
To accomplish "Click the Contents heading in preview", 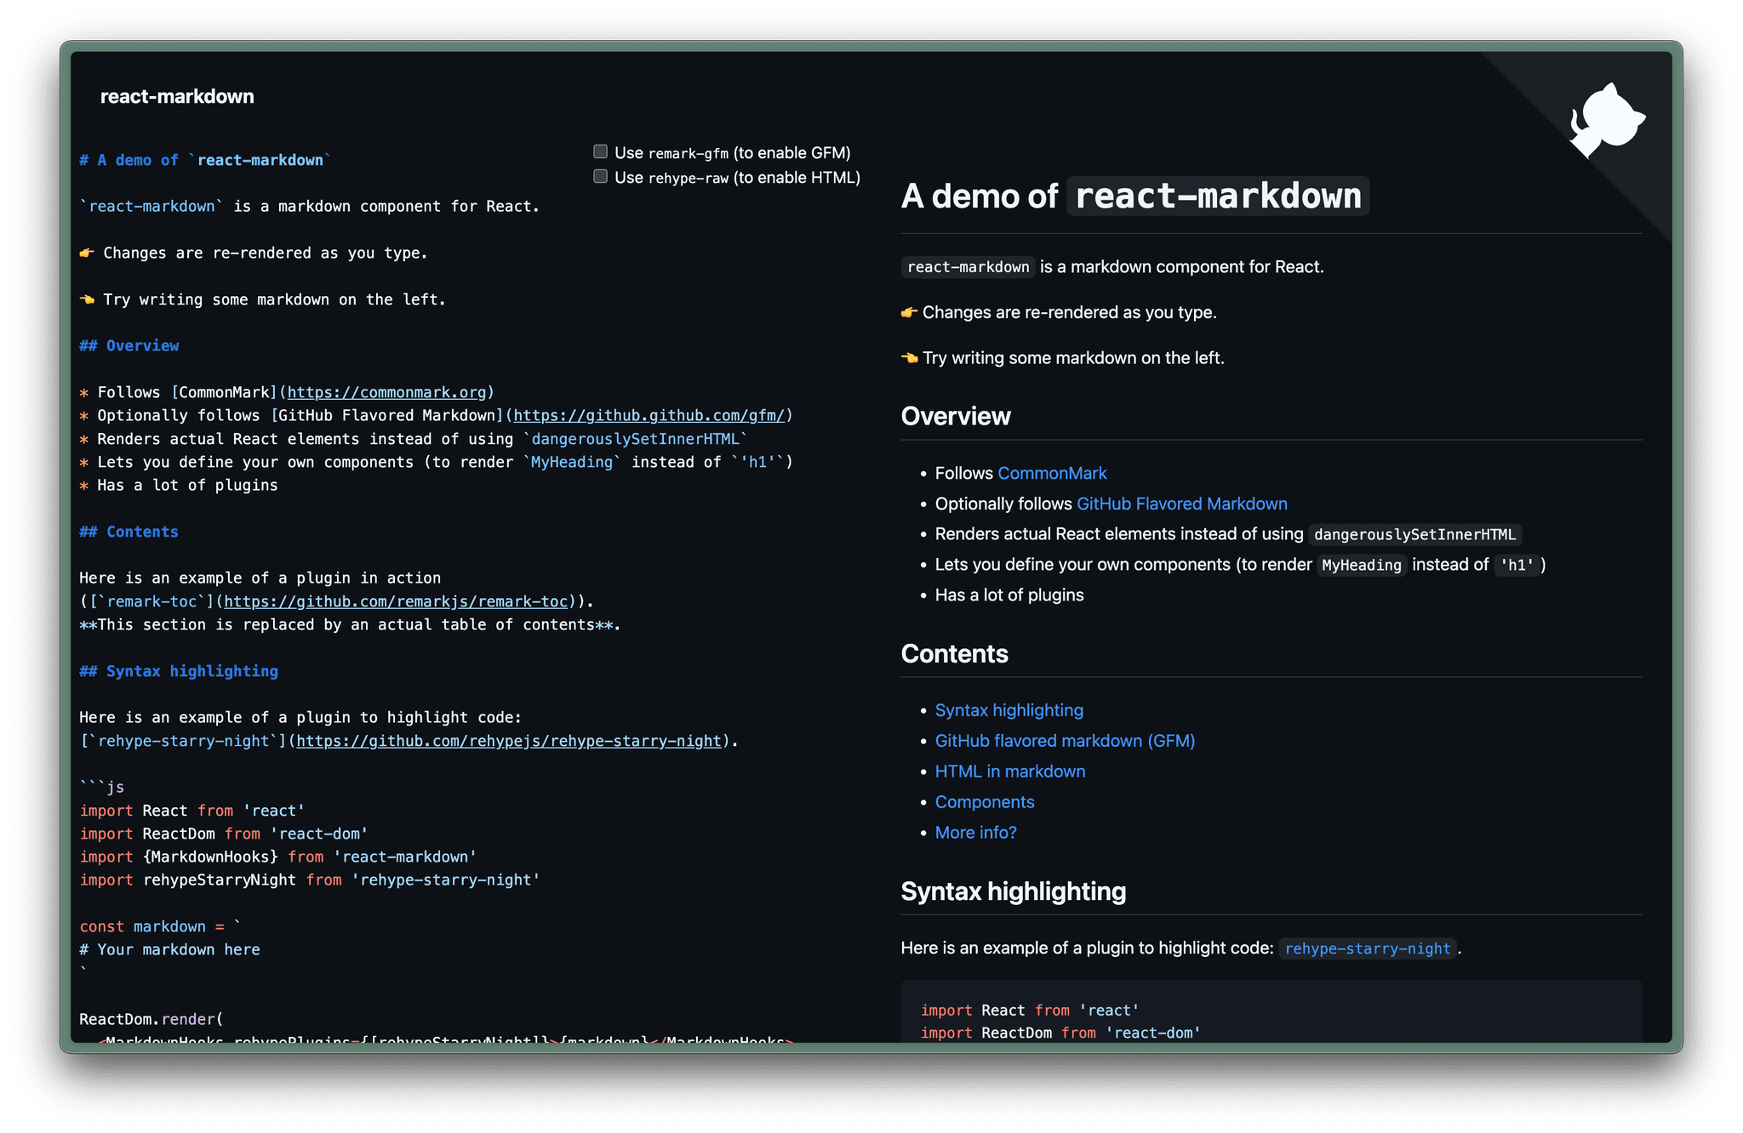I will [954, 653].
